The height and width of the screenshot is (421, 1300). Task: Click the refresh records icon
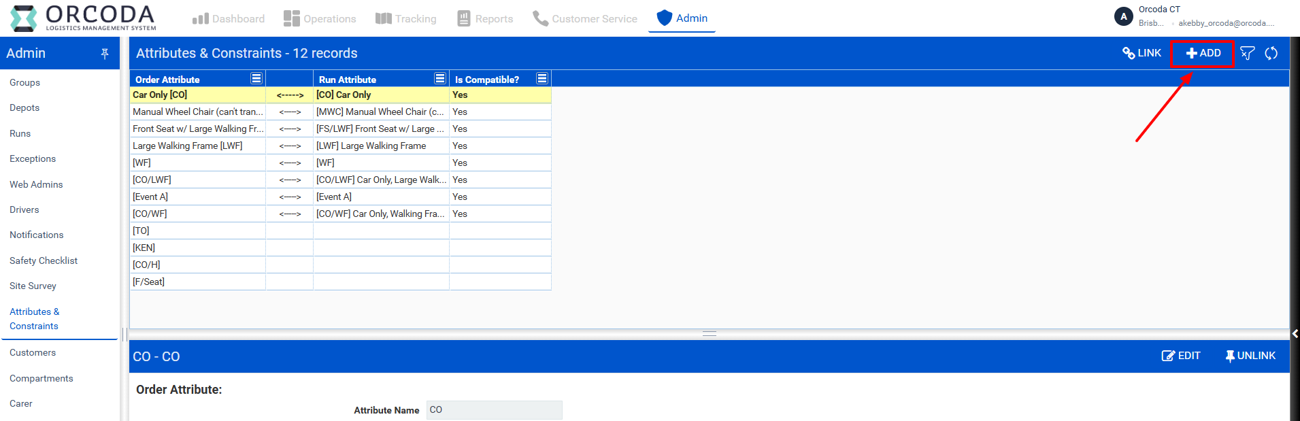[1271, 53]
